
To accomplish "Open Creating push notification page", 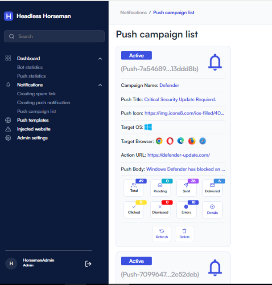I will 44,102.
